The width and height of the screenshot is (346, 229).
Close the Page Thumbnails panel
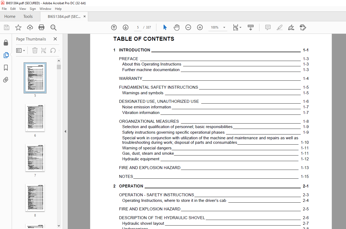coord(55,39)
